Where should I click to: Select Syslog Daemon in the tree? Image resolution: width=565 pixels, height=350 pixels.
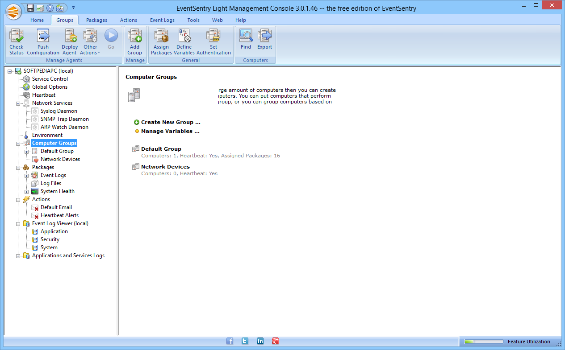click(x=59, y=111)
